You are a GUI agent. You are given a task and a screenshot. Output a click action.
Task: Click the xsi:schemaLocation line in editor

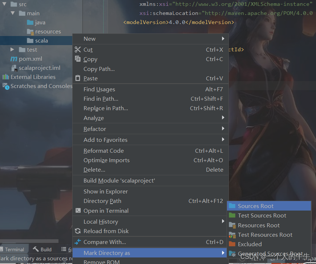[x=226, y=13]
